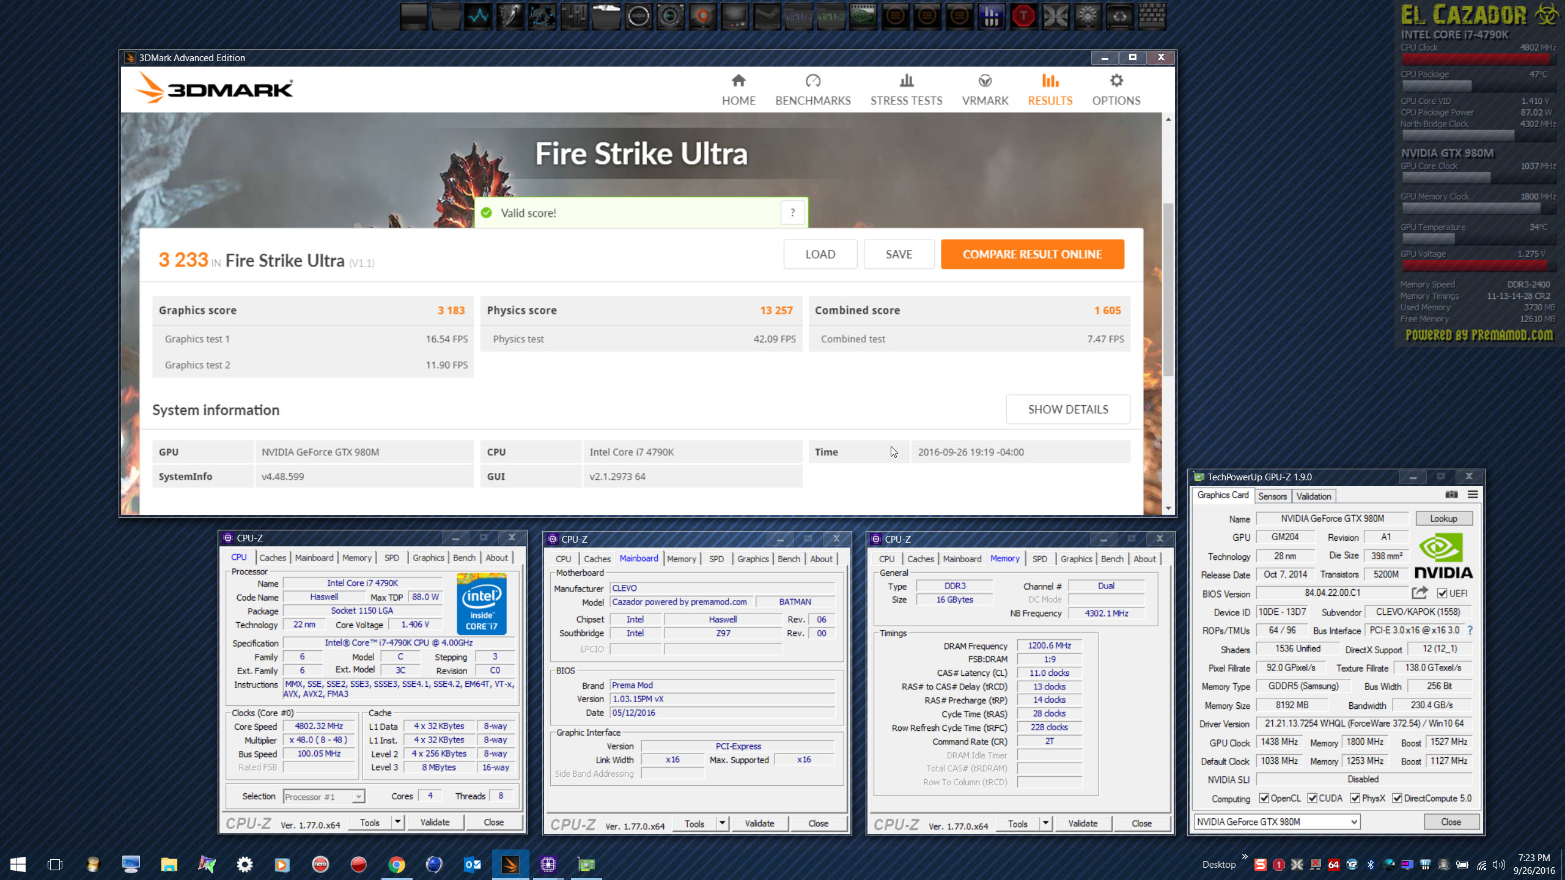Viewport: 1565px width, 880px height.
Task: Toggle the PhysX checkbox in GPU-Z
Action: point(1355,798)
